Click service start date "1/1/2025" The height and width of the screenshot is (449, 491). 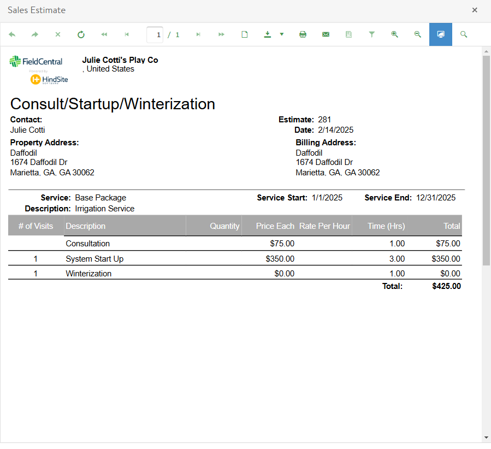327,198
